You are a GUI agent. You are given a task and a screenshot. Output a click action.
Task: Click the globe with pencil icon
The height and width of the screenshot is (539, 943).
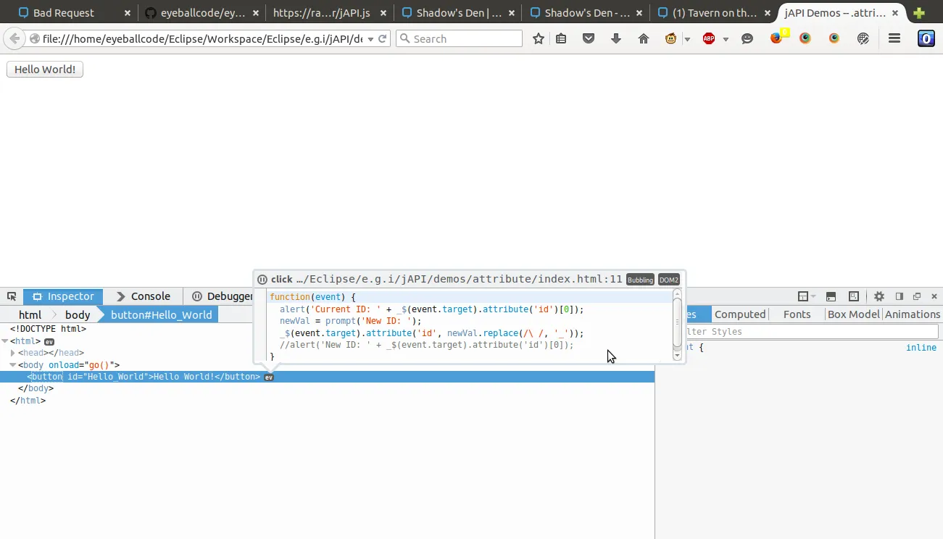tap(863, 38)
